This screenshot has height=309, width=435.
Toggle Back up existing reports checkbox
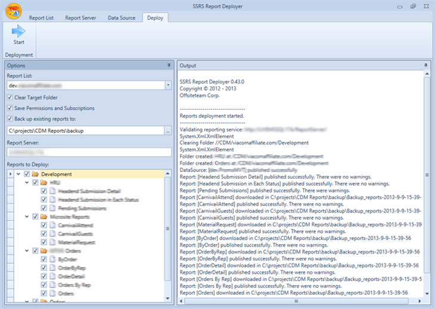(10, 118)
